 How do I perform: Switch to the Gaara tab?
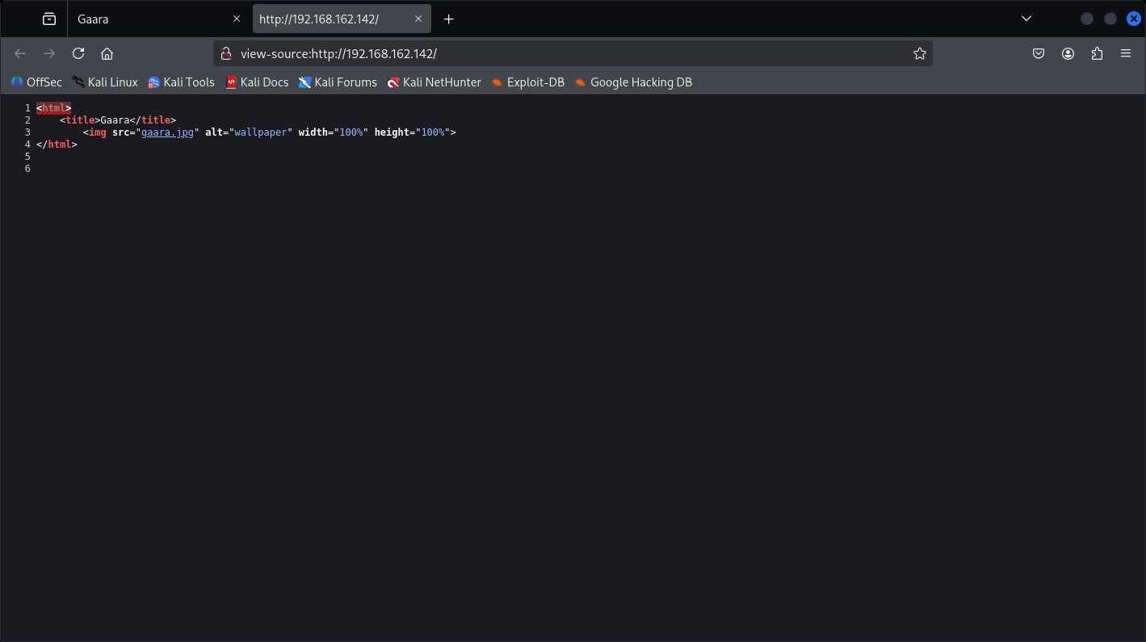(x=158, y=19)
